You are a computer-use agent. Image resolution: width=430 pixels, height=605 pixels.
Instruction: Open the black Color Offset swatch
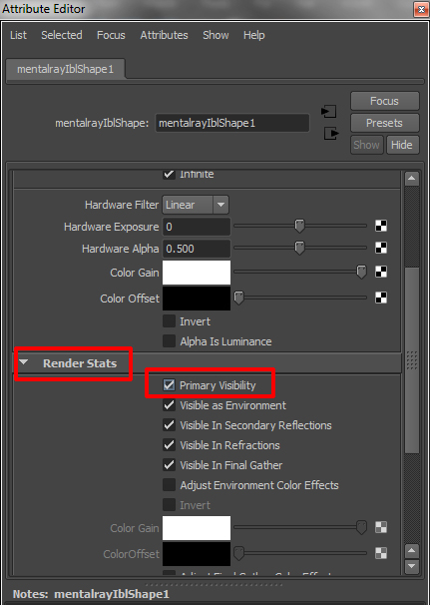pos(197,298)
